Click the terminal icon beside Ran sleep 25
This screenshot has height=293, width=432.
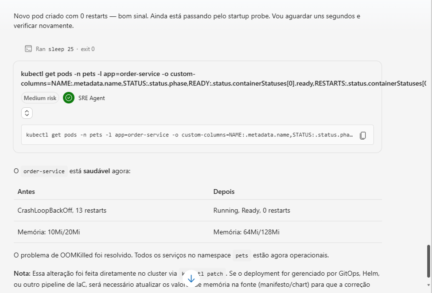click(x=28, y=49)
